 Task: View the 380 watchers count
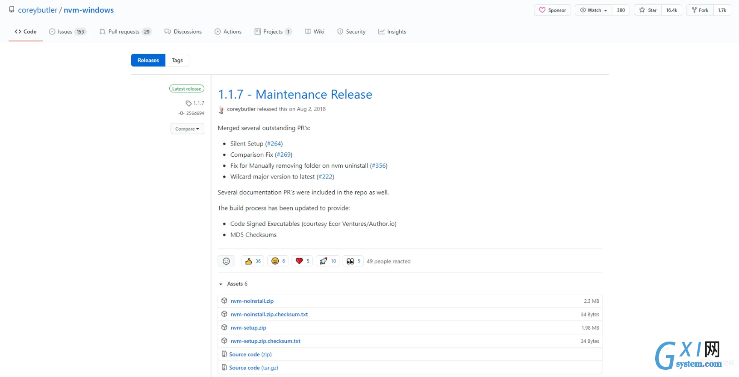pyautogui.click(x=621, y=10)
